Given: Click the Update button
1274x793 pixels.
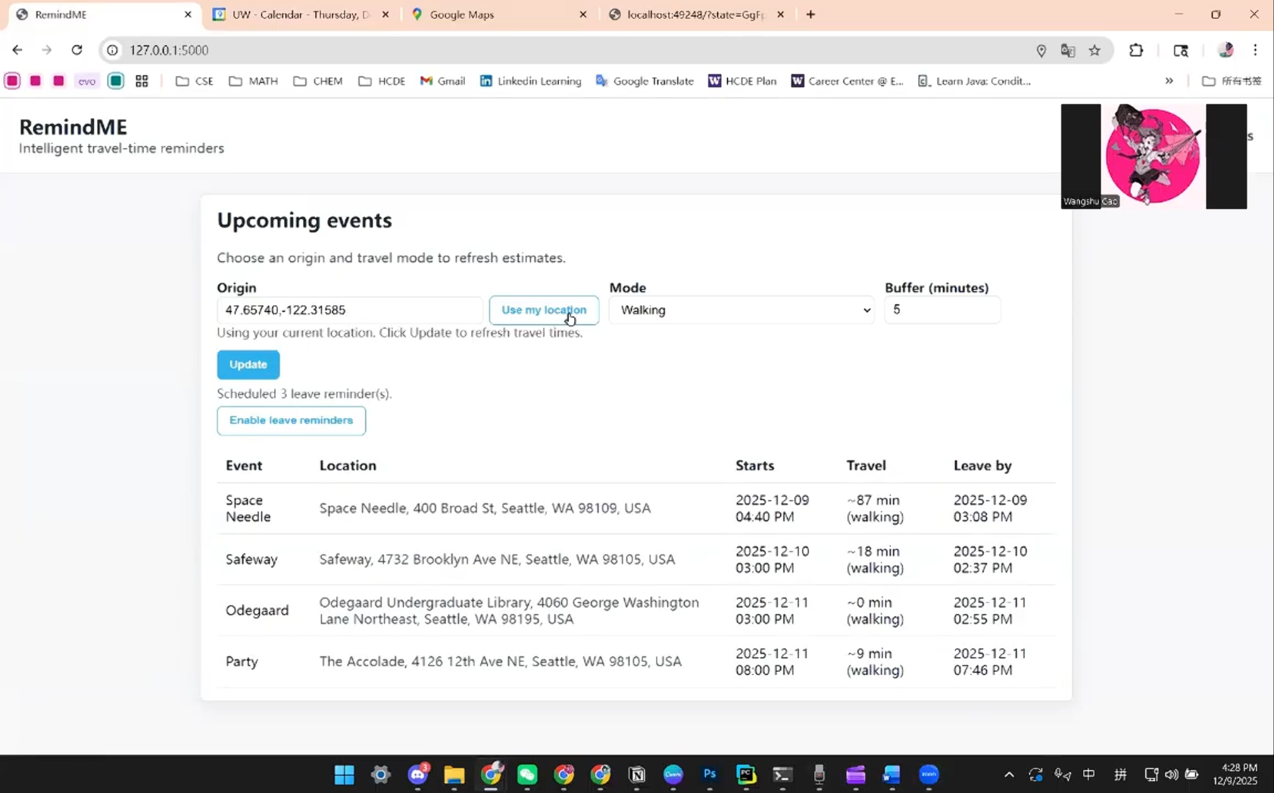Looking at the screenshot, I should [x=248, y=364].
